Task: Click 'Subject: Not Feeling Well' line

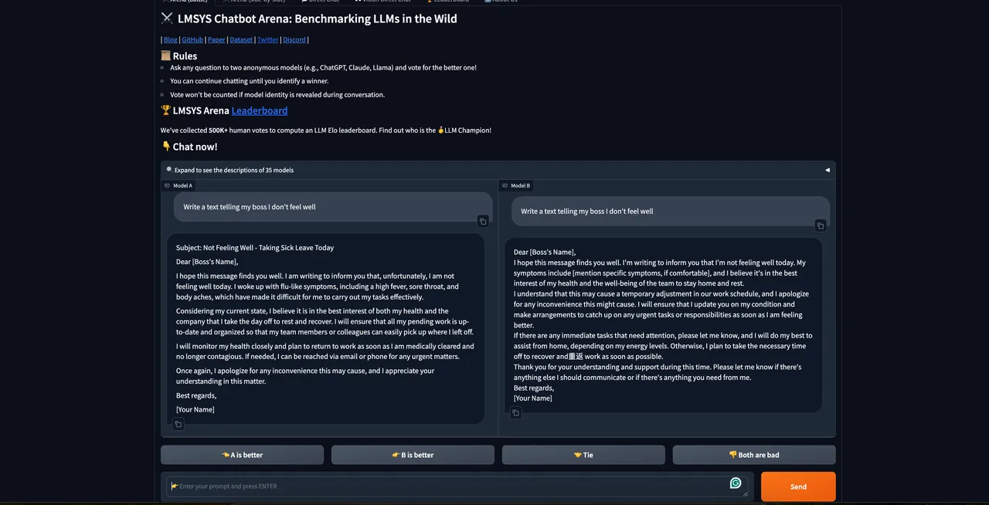Action: pos(255,248)
